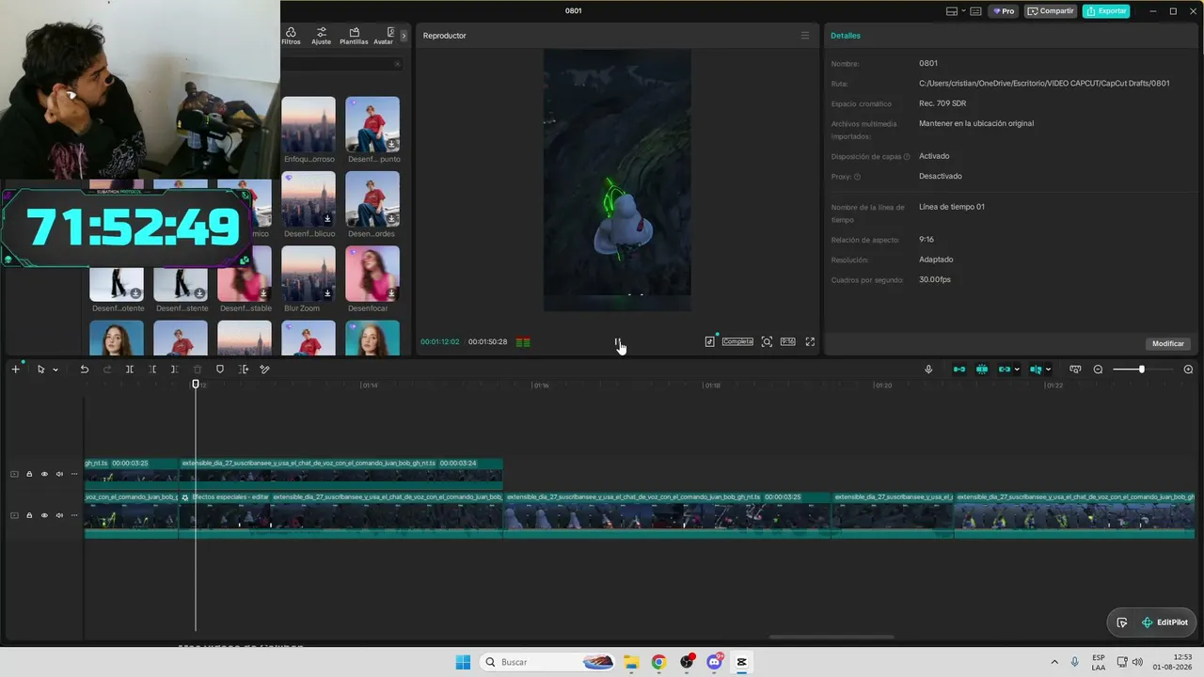This screenshot has height=677, width=1204.
Task: Mute the main video track audio
Action: 59,515
